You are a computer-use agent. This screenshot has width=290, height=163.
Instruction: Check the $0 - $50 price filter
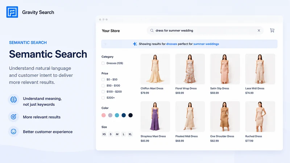[103, 79]
